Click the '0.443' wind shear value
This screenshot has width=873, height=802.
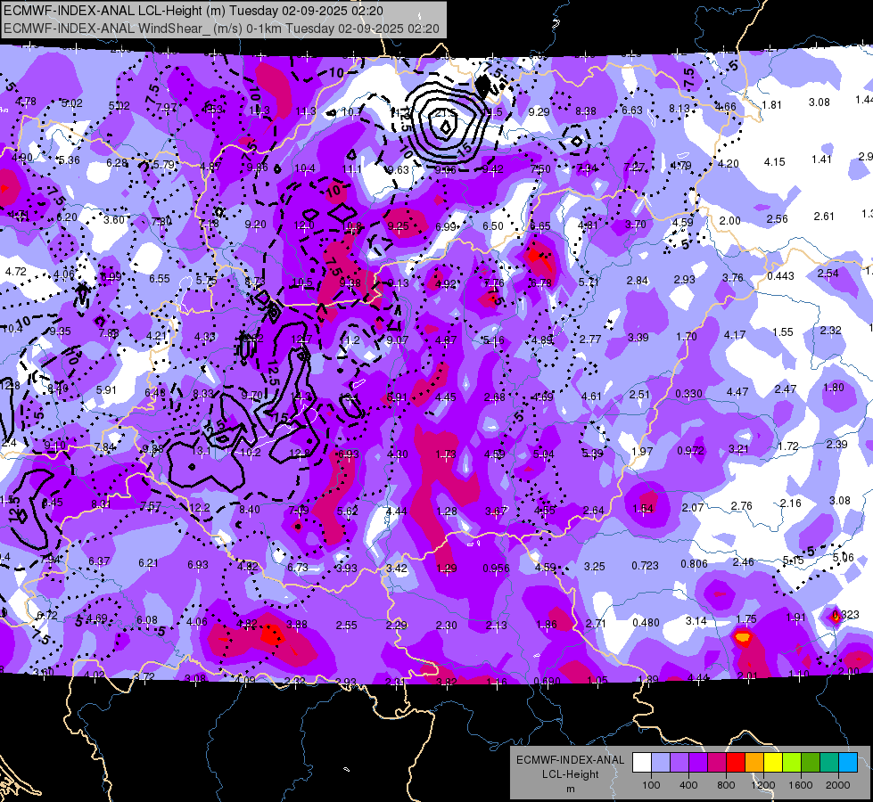point(780,276)
